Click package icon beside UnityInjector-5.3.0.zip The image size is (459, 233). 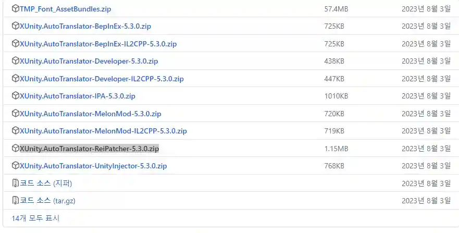[15, 166]
